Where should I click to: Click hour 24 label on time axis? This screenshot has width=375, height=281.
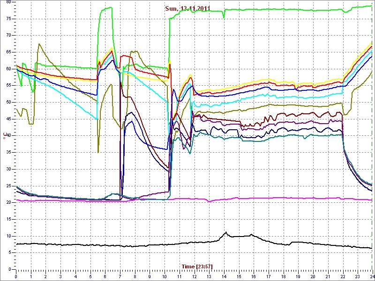click(x=372, y=276)
